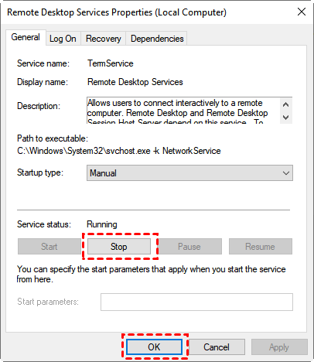Click the description box up arrow
This screenshot has height=362, width=314.
(285, 104)
